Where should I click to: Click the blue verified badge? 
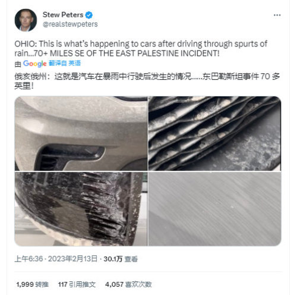[89, 15]
